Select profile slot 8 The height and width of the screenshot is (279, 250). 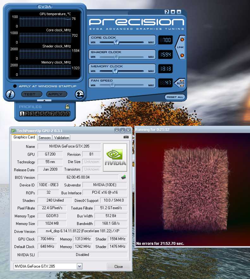[x=58, y=114]
